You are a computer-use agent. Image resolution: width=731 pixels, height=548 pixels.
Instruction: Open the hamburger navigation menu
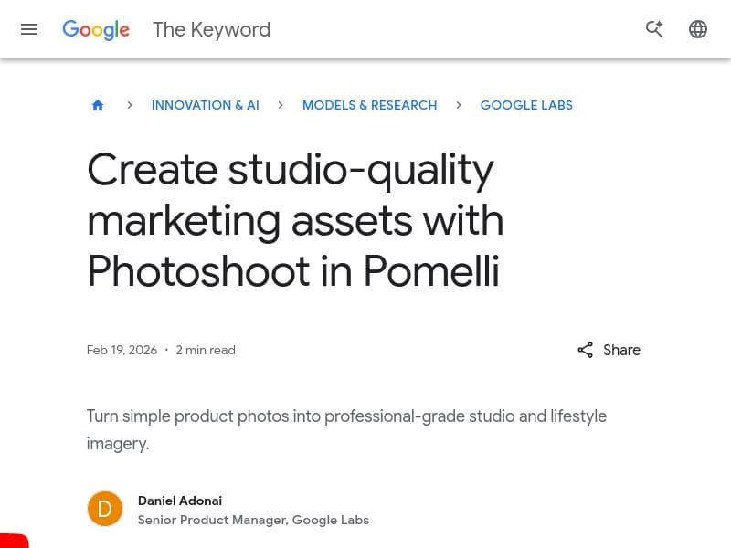point(29,28)
